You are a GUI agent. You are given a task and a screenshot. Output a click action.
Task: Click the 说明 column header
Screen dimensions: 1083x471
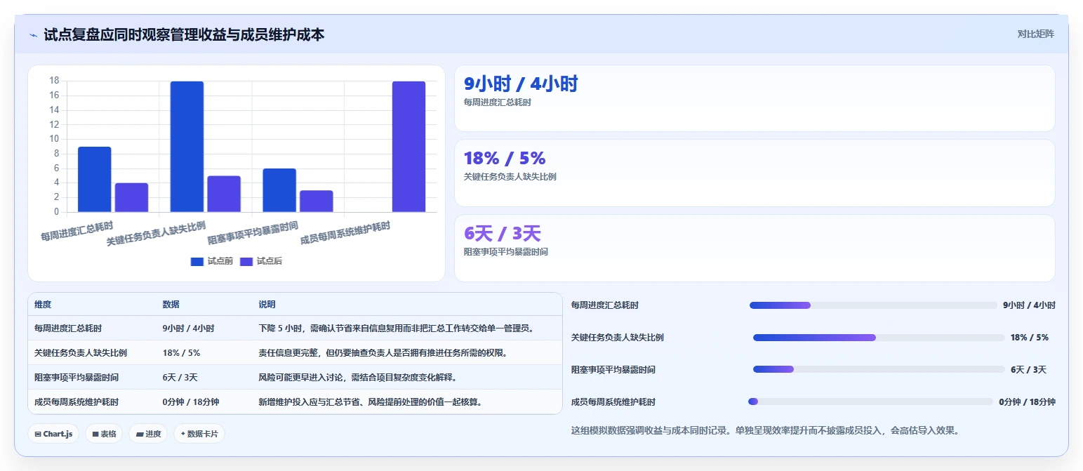tap(267, 305)
